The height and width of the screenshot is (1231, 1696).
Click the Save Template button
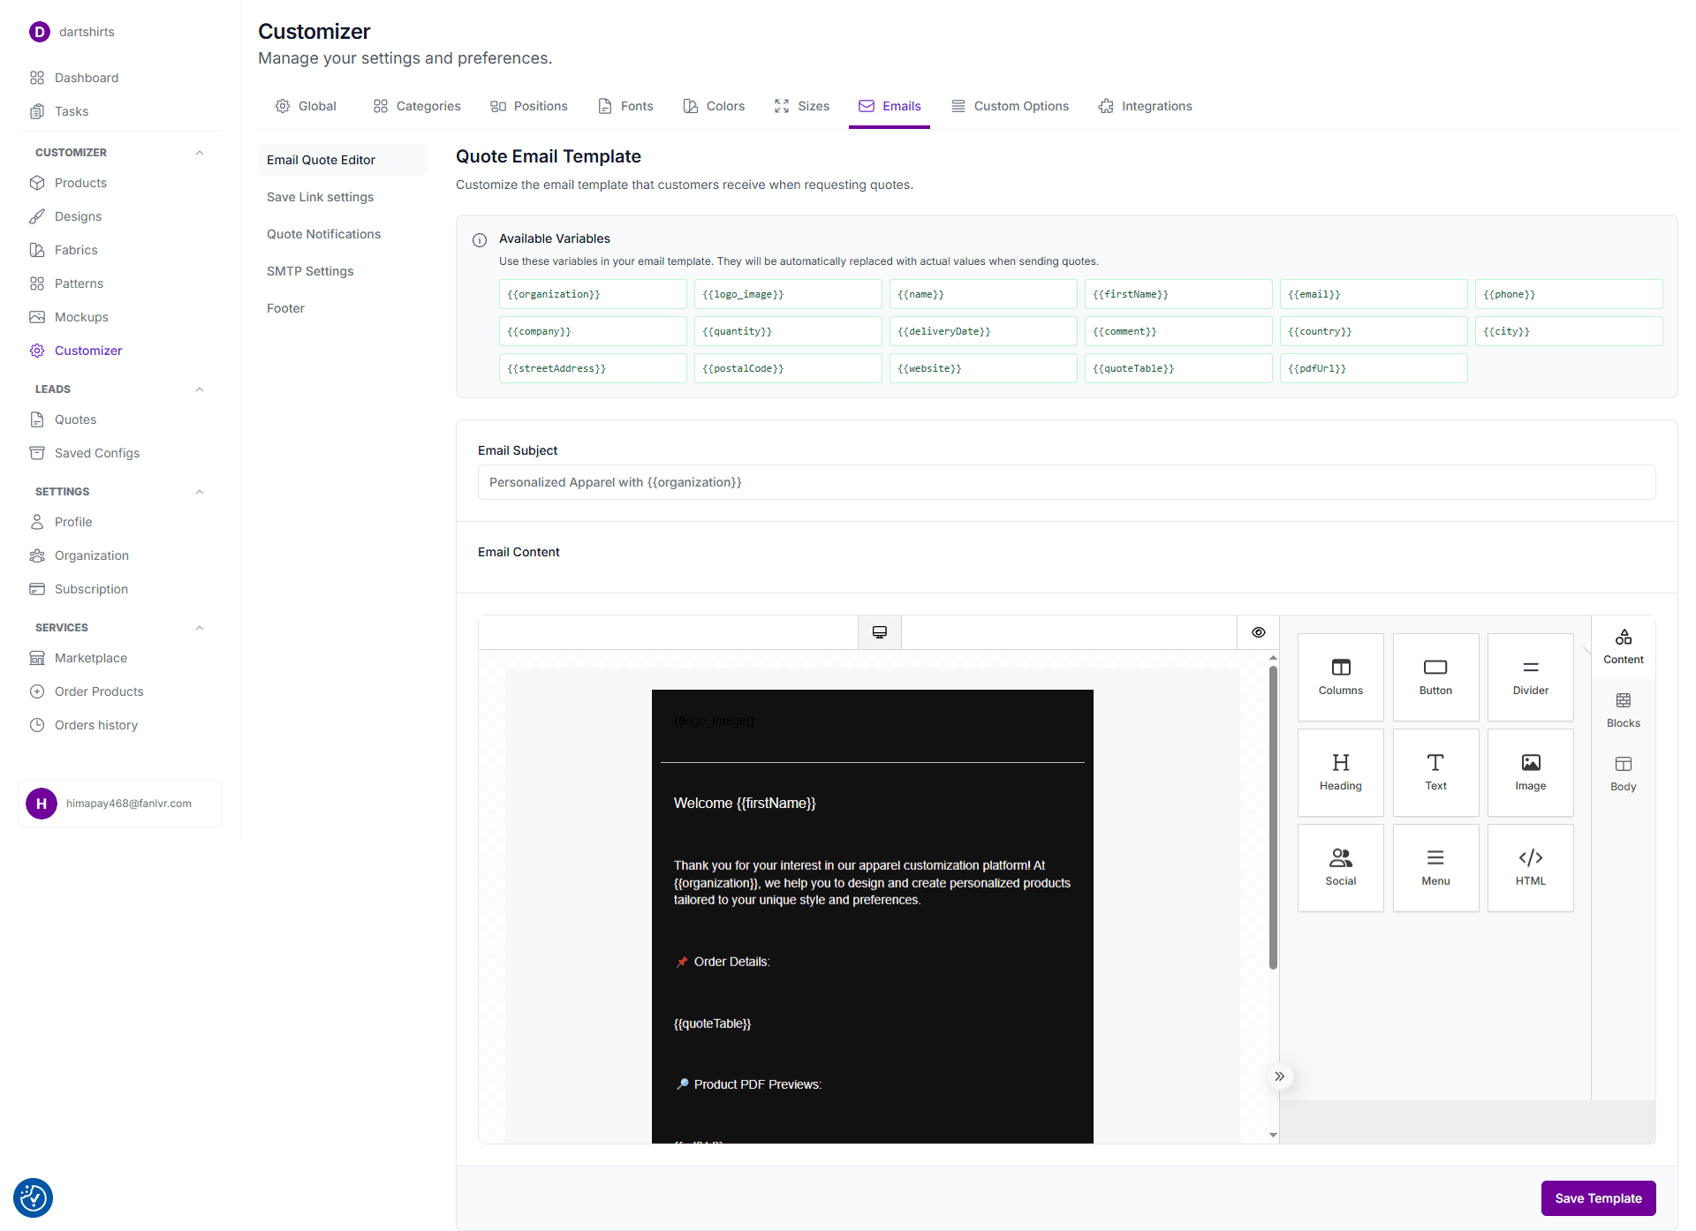[1598, 1198]
